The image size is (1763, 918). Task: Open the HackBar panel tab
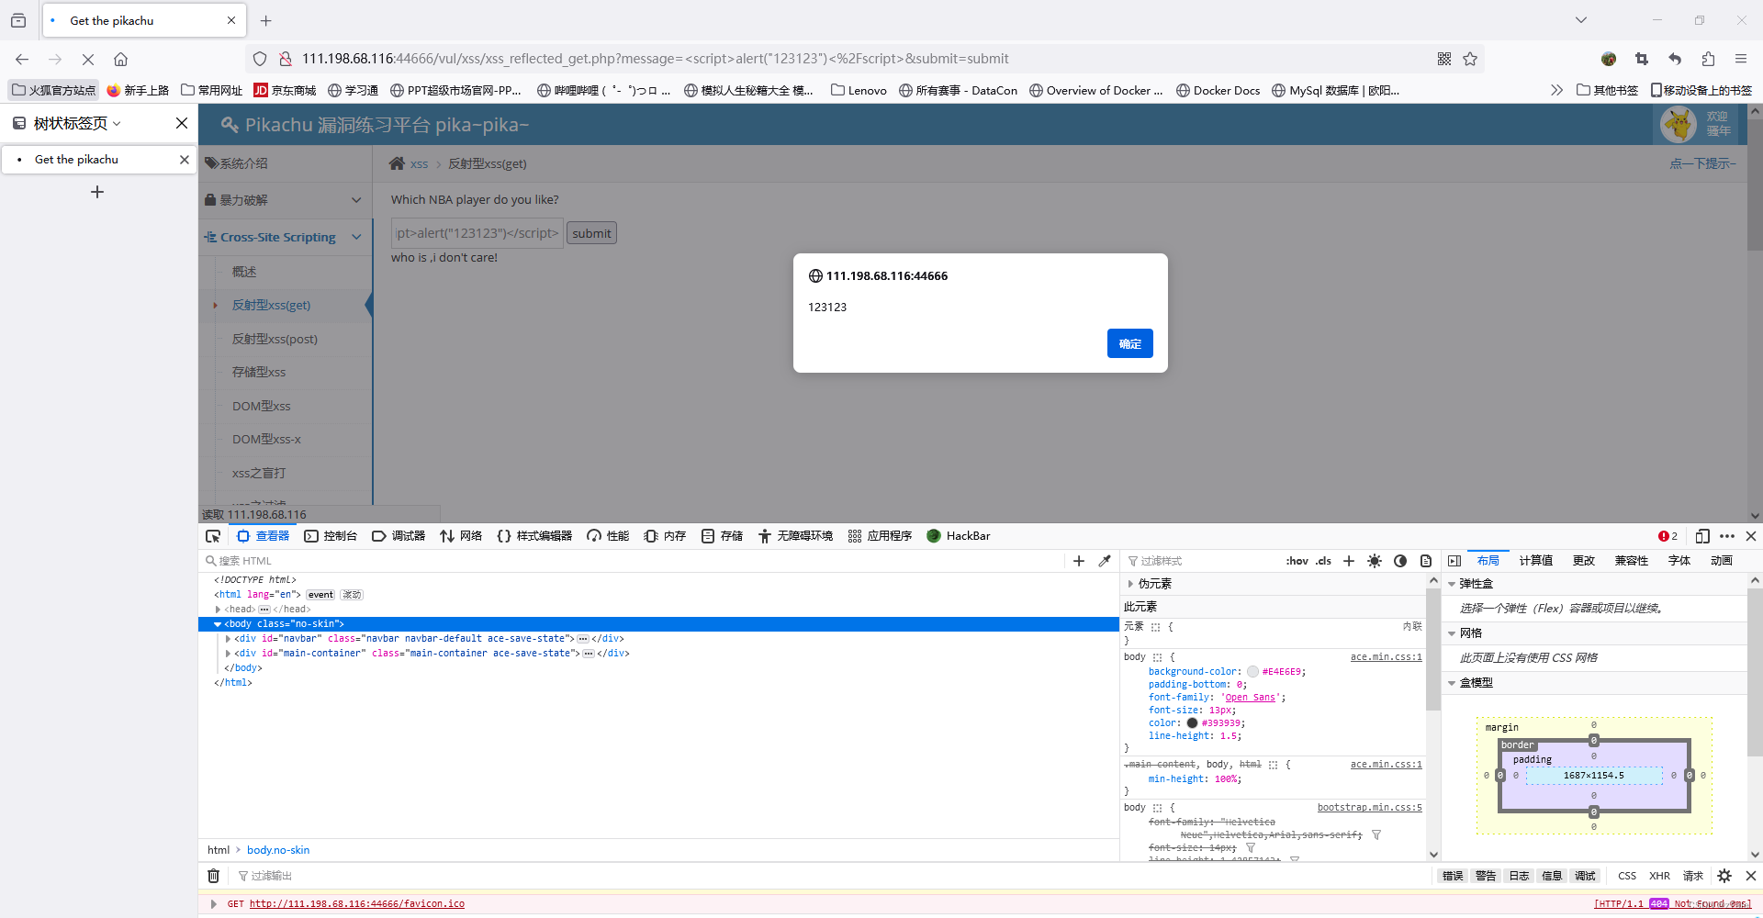959,536
